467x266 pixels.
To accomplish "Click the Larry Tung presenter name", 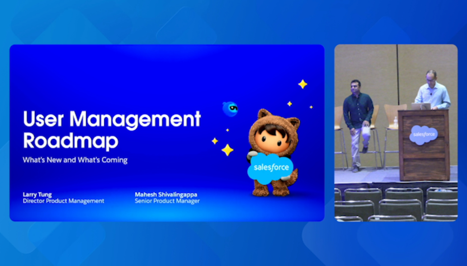I will pyautogui.click(x=37, y=194).
